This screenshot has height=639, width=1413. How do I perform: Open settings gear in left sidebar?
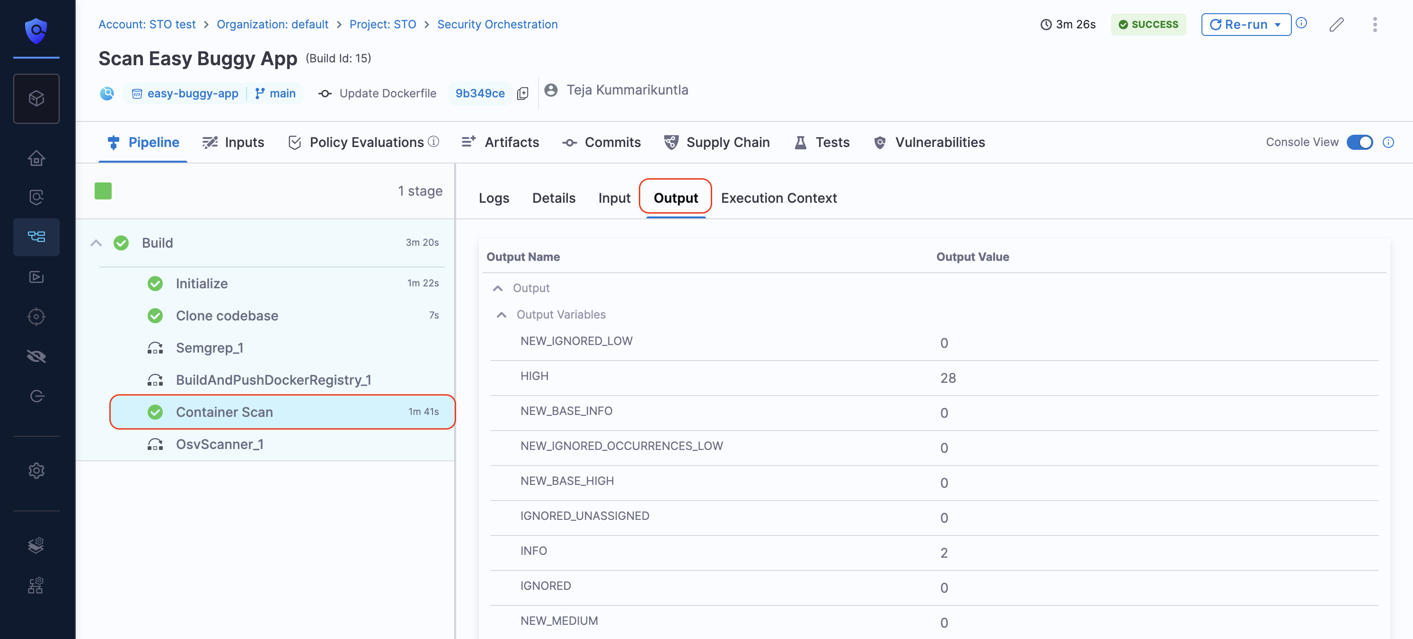pyautogui.click(x=36, y=470)
